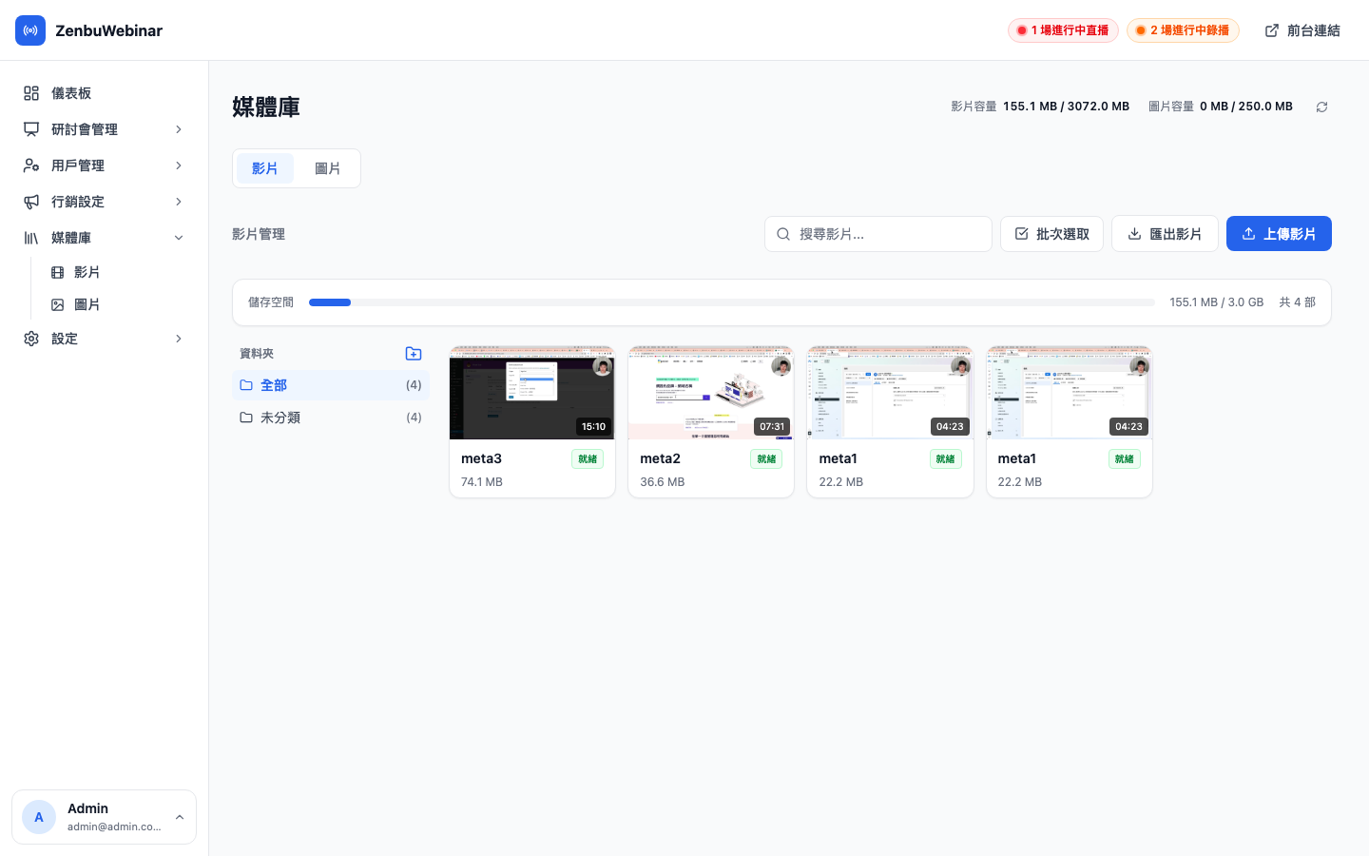Expand the 用戶管理 menu chevron
Image resolution: width=1369 pixels, height=856 pixels.
click(179, 165)
